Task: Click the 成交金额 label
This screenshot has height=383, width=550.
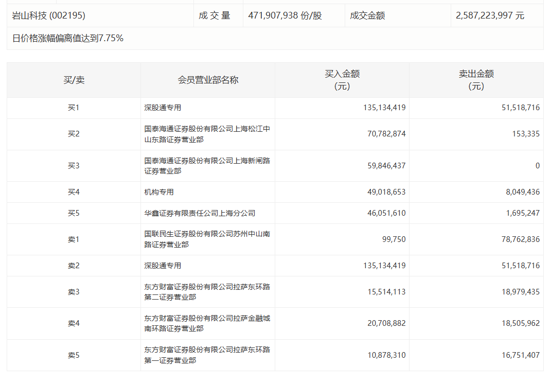Action: pyautogui.click(x=367, y=15)
